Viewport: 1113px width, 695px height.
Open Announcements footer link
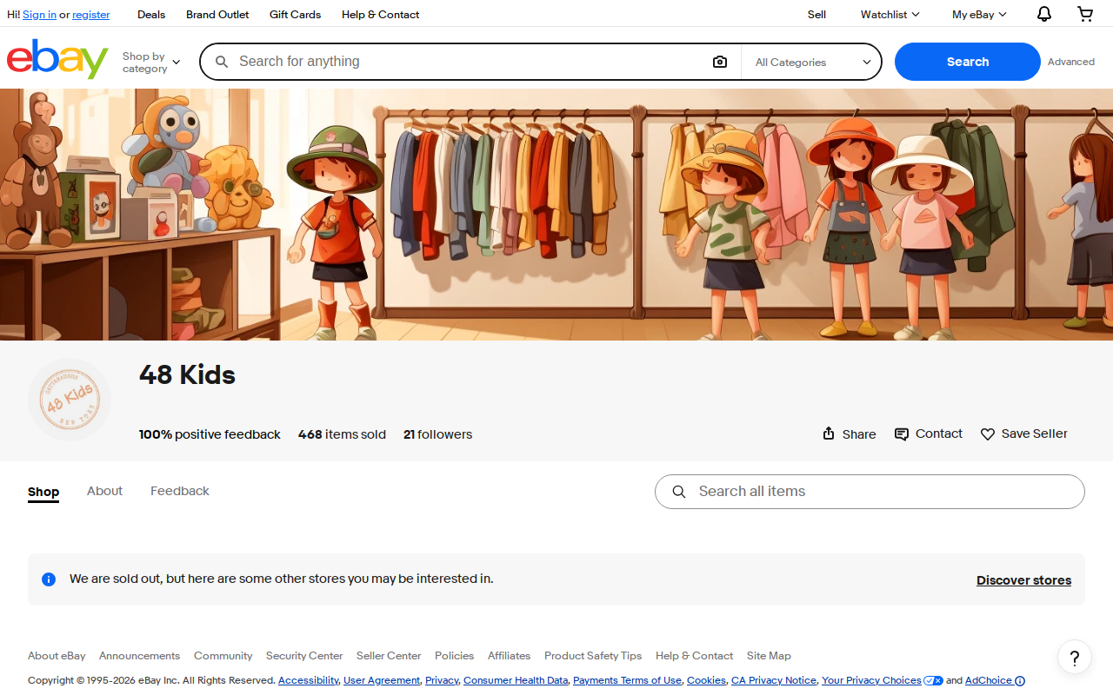[x=139, y=656]
